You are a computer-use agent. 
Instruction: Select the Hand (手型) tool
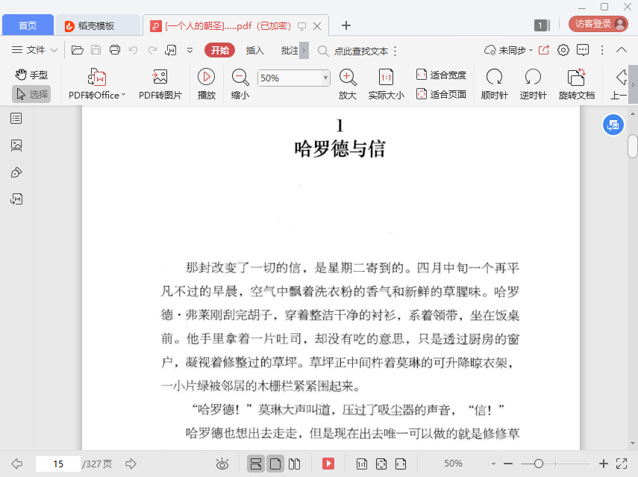pyautogui.click(x=32, y=75)
